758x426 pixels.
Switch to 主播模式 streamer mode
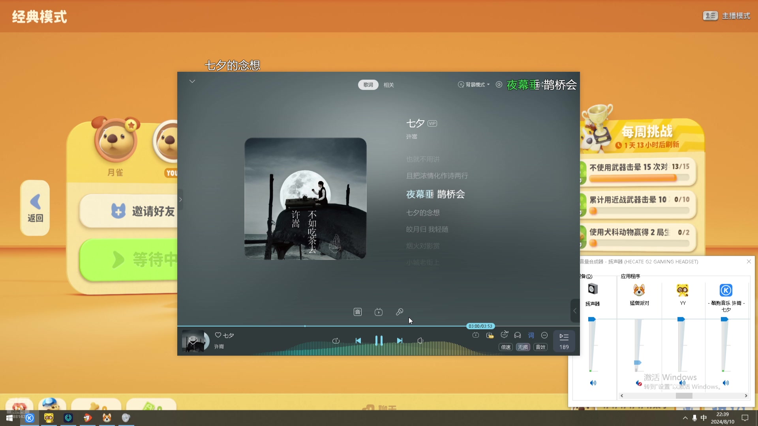[x=726, y=16]
